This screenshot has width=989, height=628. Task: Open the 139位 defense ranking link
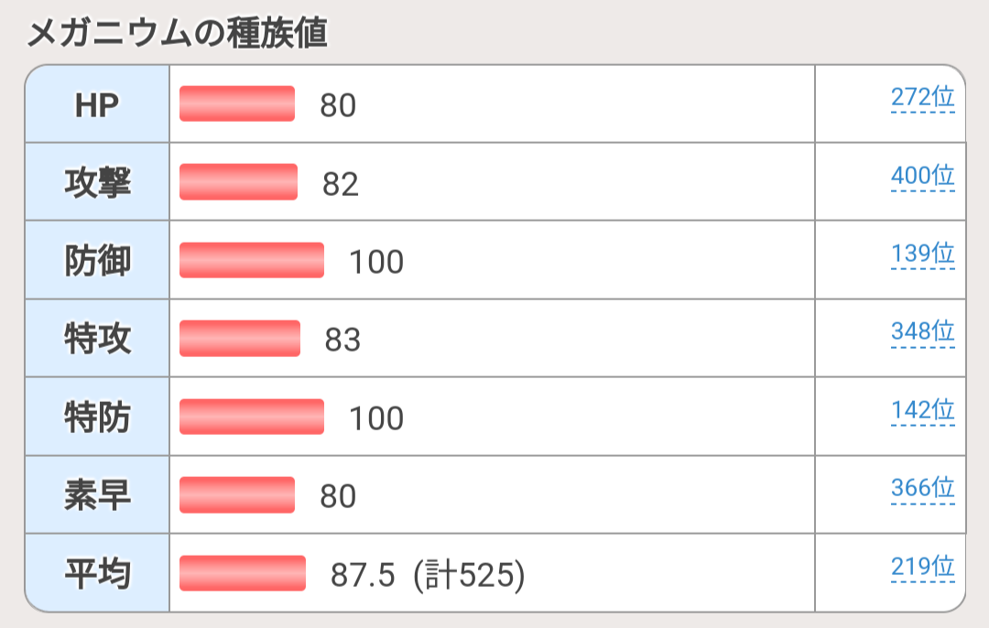coord(922,254)
